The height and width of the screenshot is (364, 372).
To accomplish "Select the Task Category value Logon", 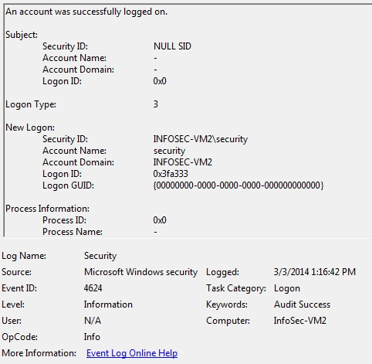I will (287, 288).
